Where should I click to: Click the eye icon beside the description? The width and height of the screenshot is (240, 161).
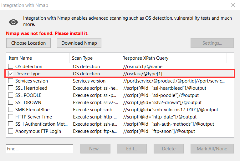point(13,22)
